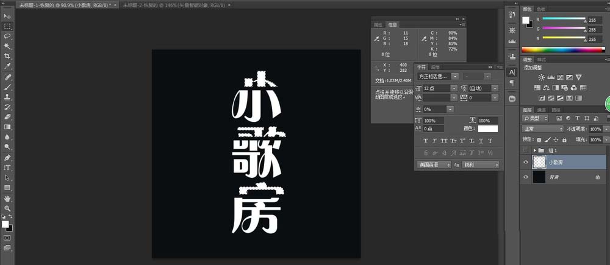Open the 方正粗活意 font family dropdown
Viewport: 610px width, 265px height.
pyautogui.click(x=437, y=77)
